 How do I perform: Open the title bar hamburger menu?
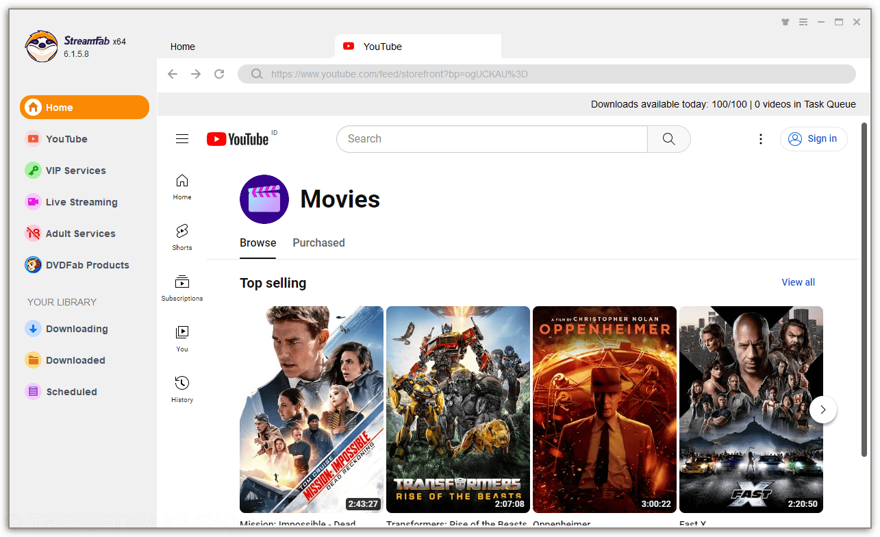803,22
